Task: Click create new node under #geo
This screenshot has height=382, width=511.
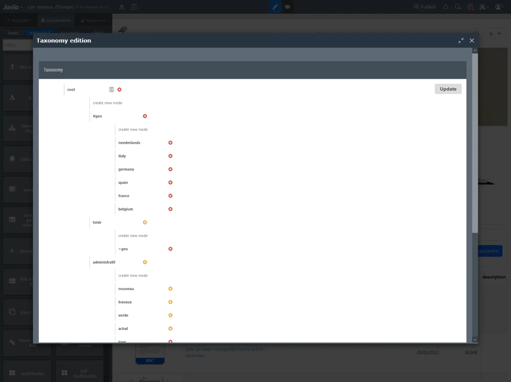Action: 133,129
